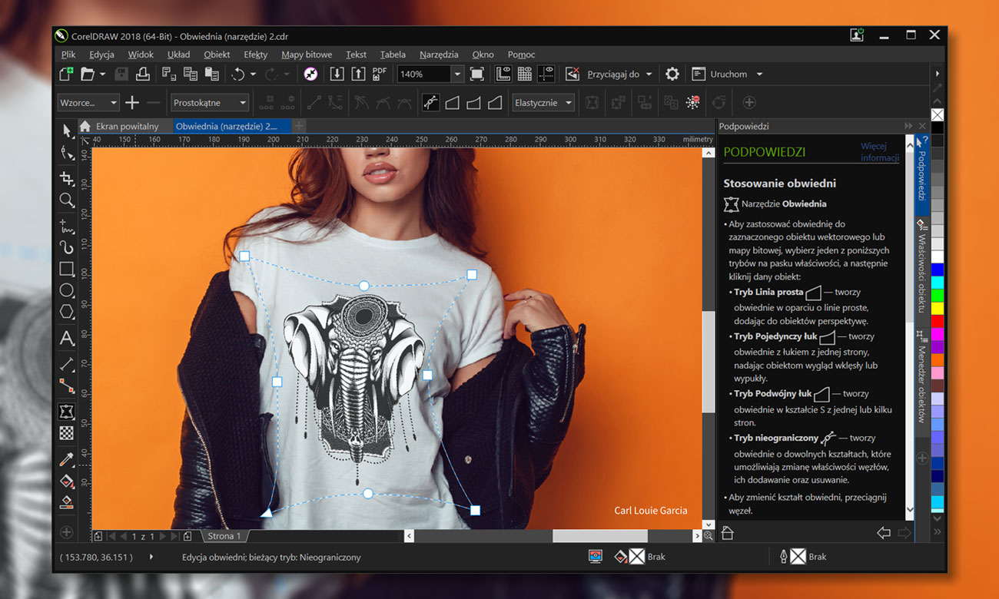The image size is (999, 599).
Task: Select the Parallel Dimension tool
Action: pyautogui.click(x=67, y=364)
